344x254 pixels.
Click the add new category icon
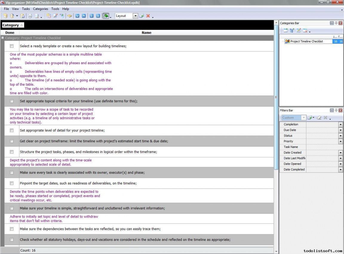(x=285, y=30)
